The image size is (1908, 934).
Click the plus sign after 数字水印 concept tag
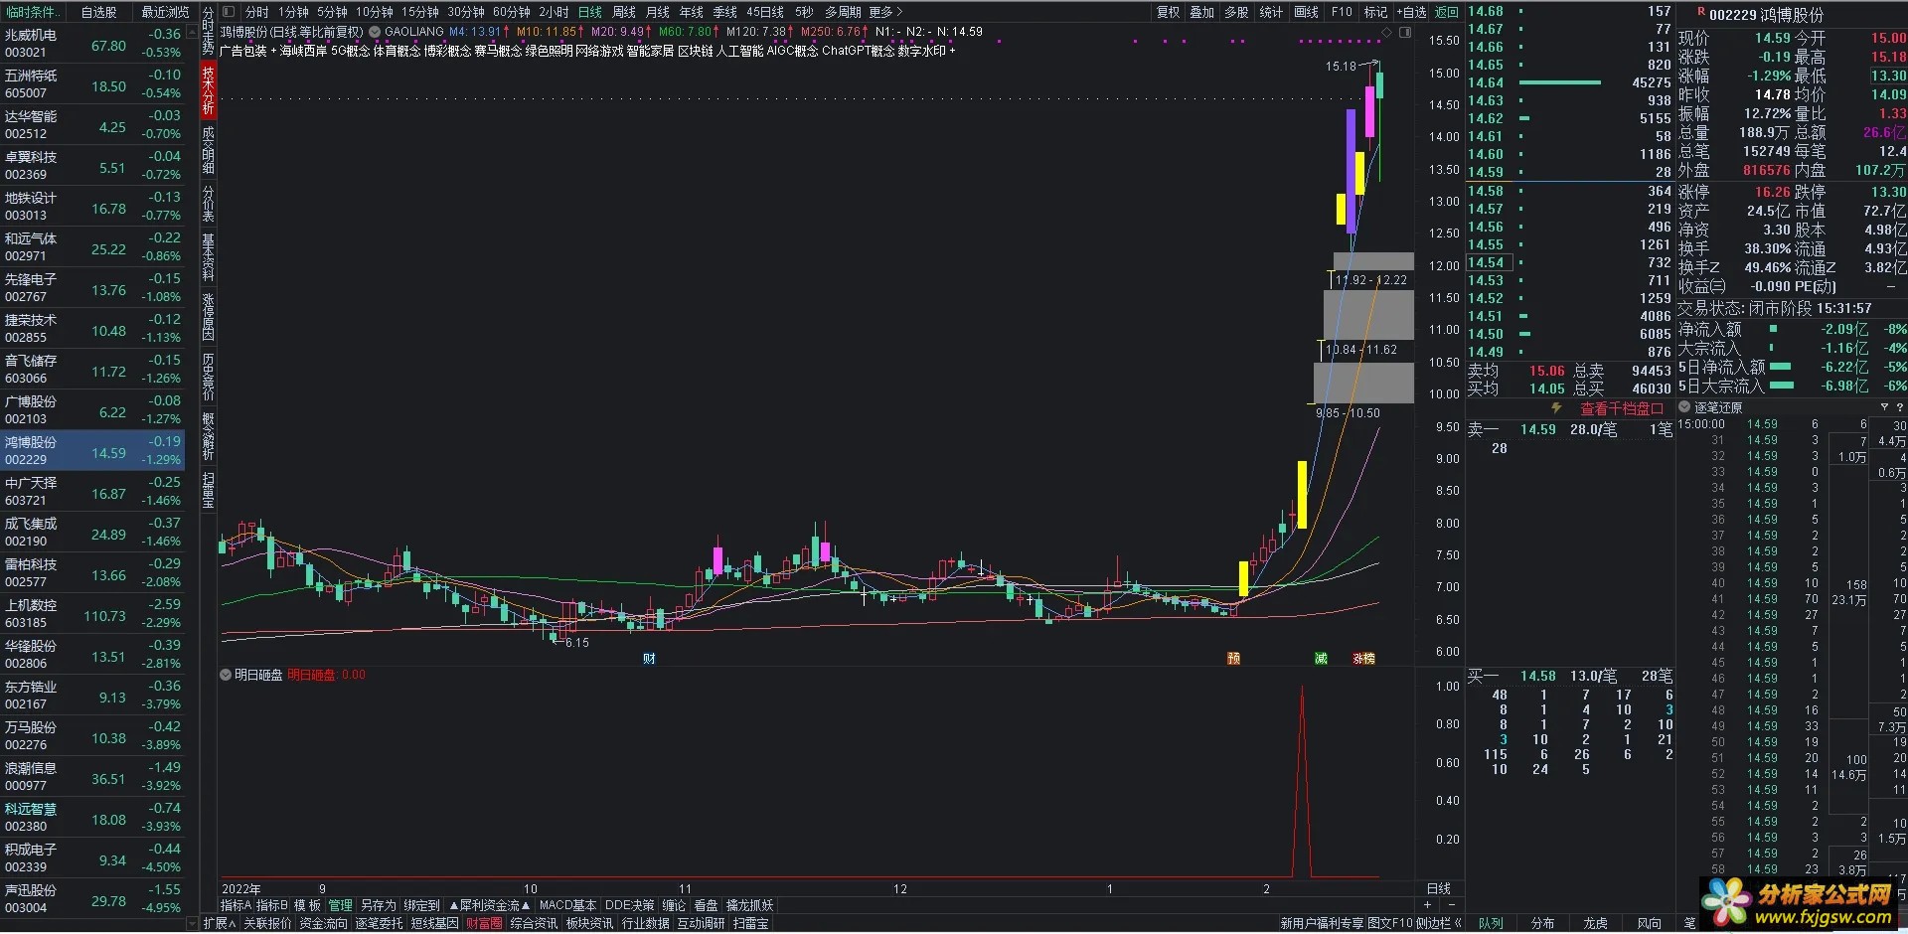tap(952, 51)
